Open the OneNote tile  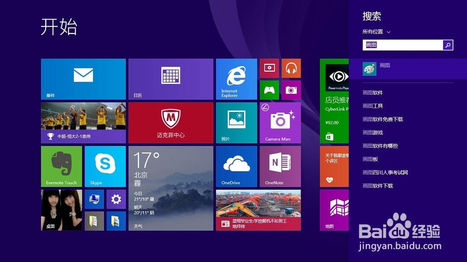pos(280,166)
